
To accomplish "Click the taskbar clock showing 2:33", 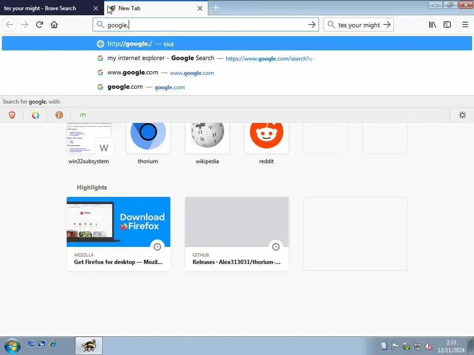I will (451, 346).
